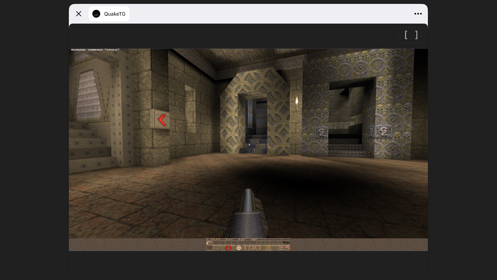Viewport: 497px width, 280px height.
Task: Click the level preview thumbnail in the HUD
Action: coord(210,243)
